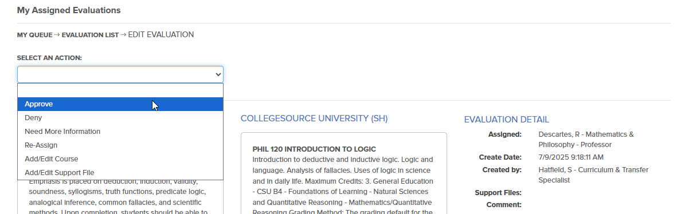
Task: Click the Evaluation Detail heading
Action: (x=506, y=120)
